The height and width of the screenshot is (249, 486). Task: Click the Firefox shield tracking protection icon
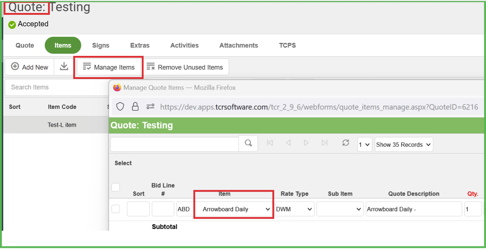(x=120, y=107)
